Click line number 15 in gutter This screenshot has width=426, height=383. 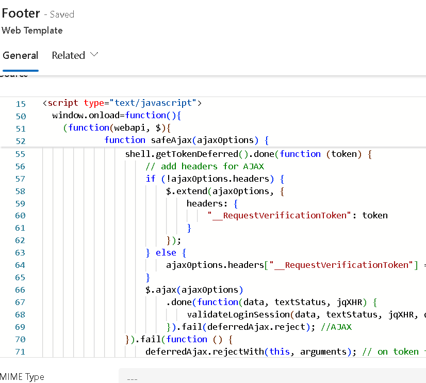click(x=21, y=104)
